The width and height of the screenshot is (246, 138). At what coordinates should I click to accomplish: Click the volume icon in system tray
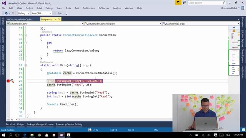(x=209, y=135)
